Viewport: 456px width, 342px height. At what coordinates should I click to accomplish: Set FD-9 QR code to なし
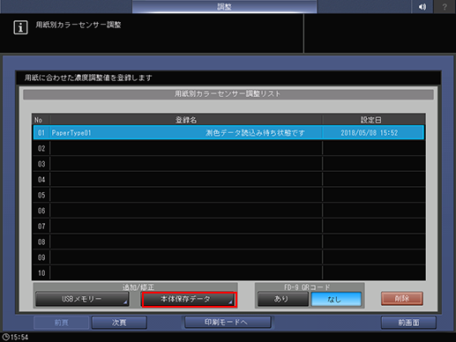336,299
